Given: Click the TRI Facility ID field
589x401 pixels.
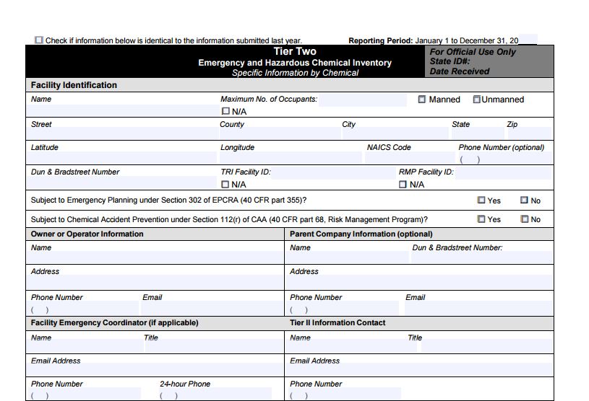Looking at the screenshot, I should pyautogui.click(x=333, y=173).
